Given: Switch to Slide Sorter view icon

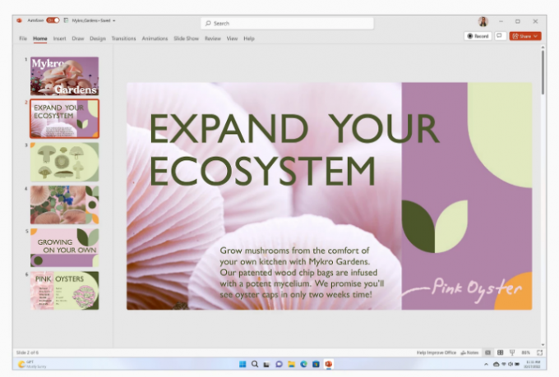Looking at the screenshot, I should point(500,352).
